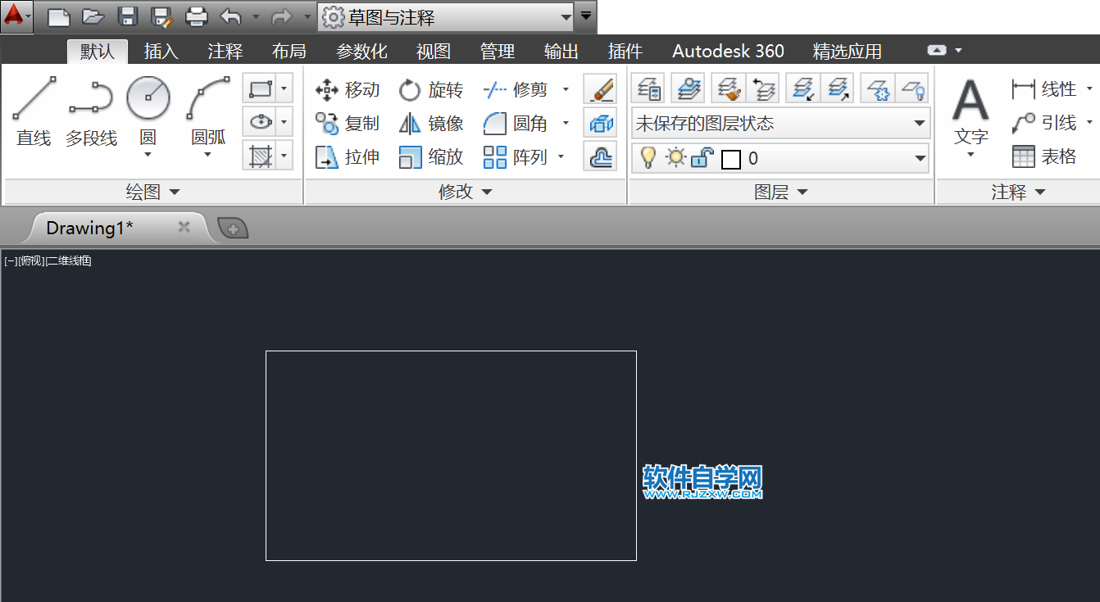Click Make Object's Layer Current icon
The width and height of the screenshot is (1100, 602).
[689, 88]
